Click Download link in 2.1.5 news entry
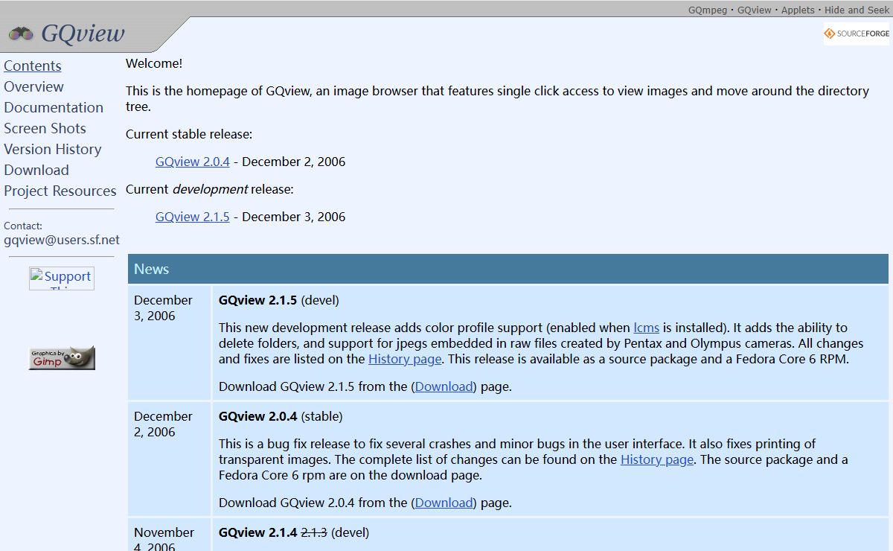Viewport: 893px width, 551px height. click(x=444, y=386)
